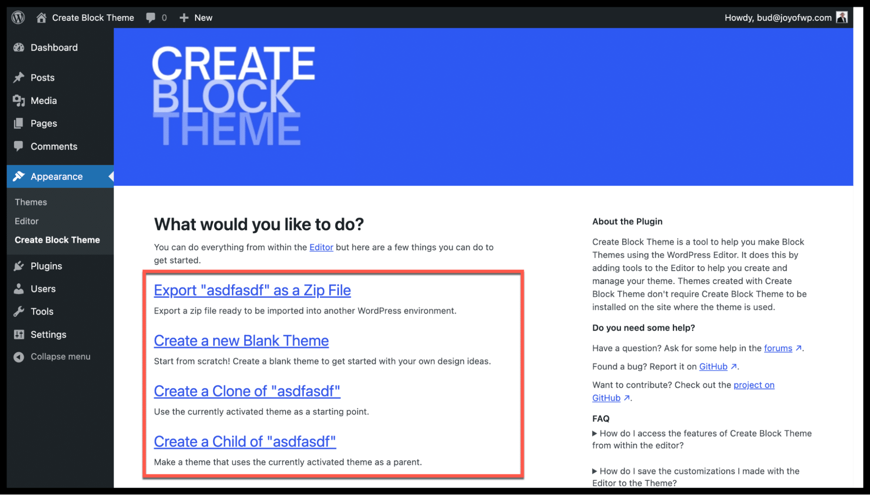This screenshot has width=870, height=495.
Task: Select the Themes menu item
Action: point(30,202)
